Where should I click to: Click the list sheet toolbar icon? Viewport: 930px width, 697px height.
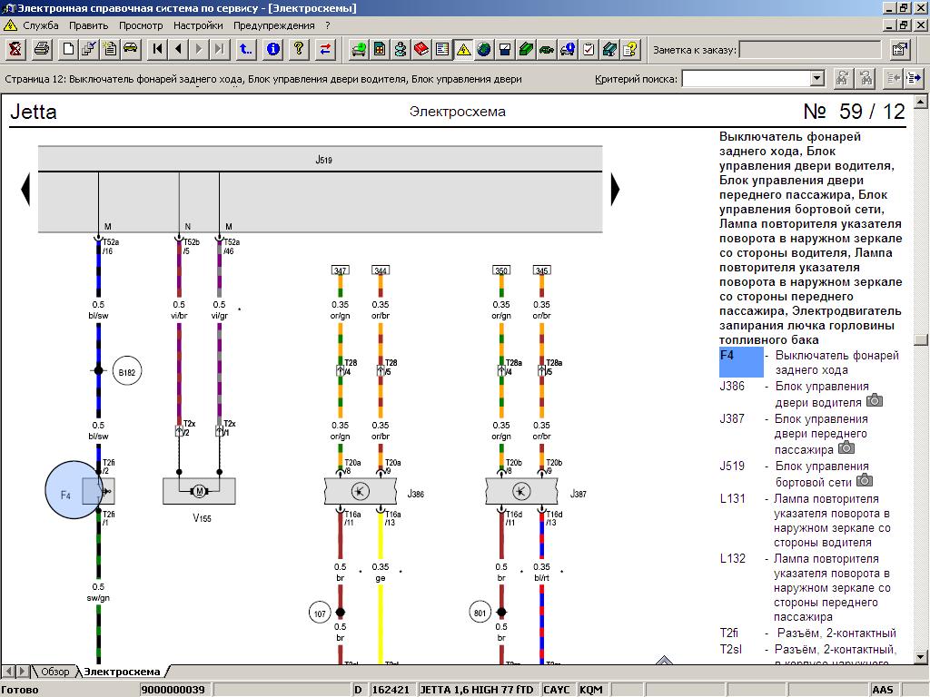(x=442, y=49)
